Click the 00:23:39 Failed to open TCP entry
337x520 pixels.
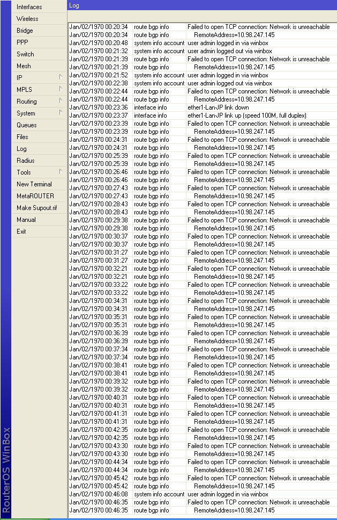point(203,124)
